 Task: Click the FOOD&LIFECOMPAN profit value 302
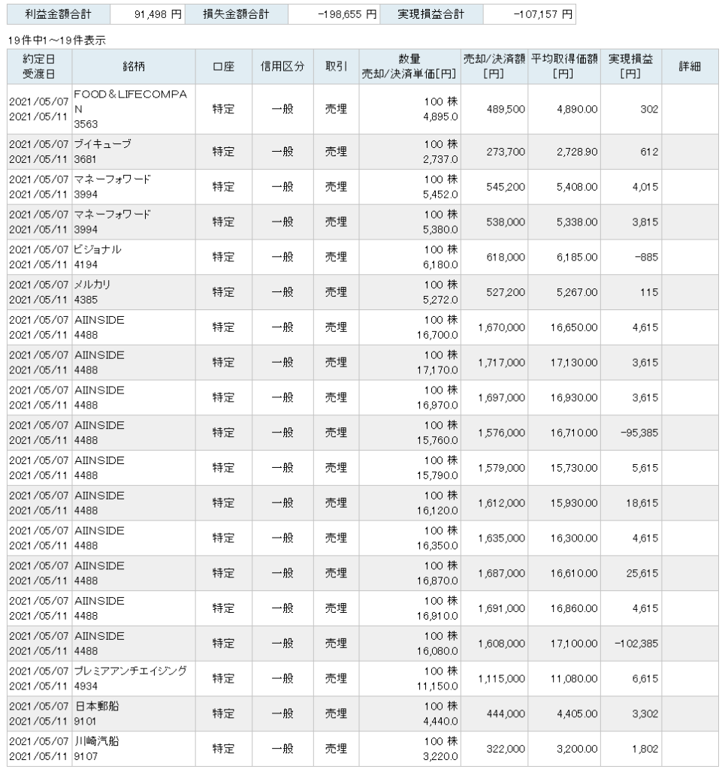649,110
